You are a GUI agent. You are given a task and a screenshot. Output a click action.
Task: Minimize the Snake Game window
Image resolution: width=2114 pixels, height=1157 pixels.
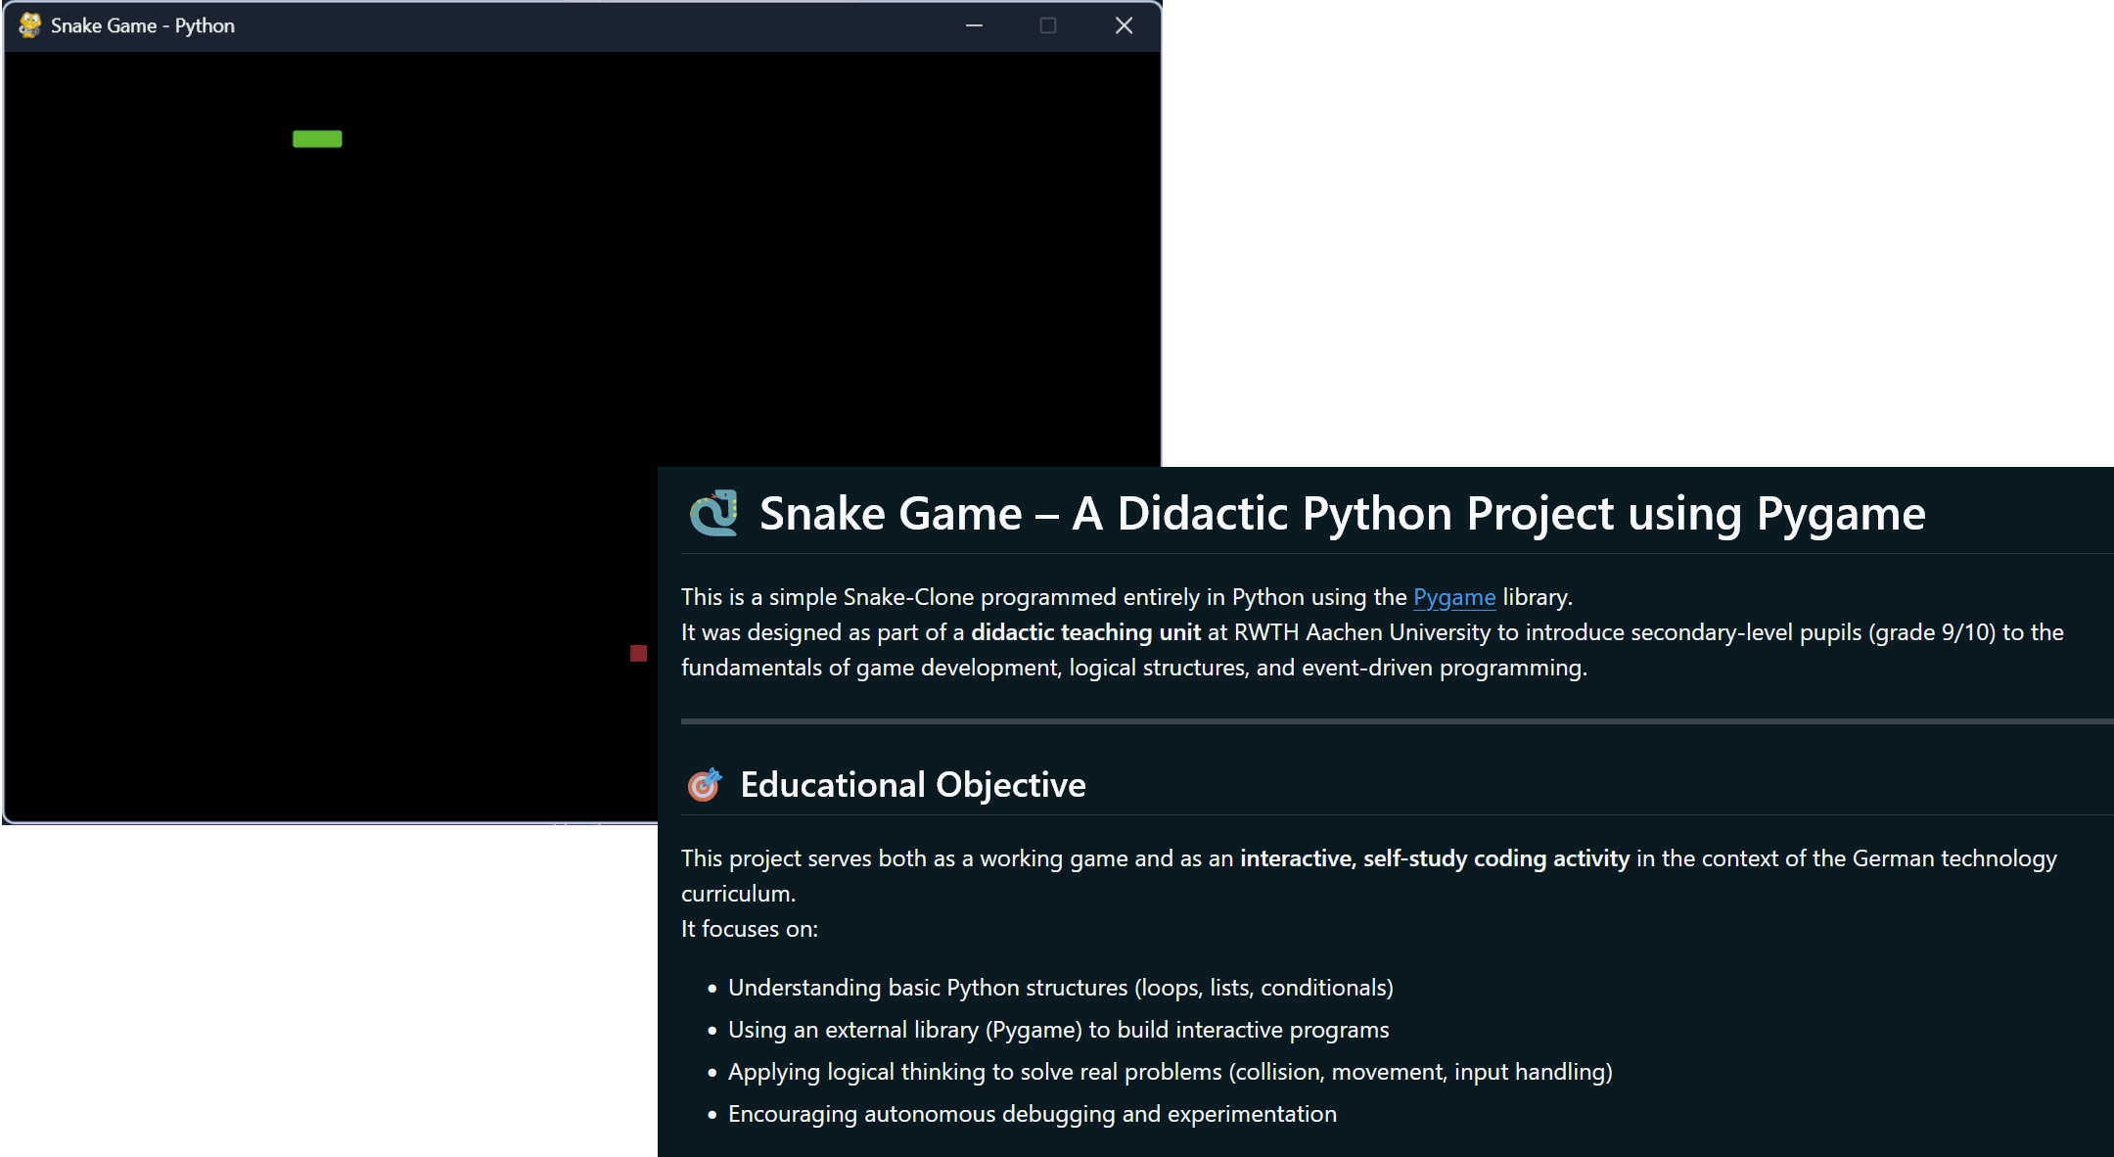(x=974, y=25)
